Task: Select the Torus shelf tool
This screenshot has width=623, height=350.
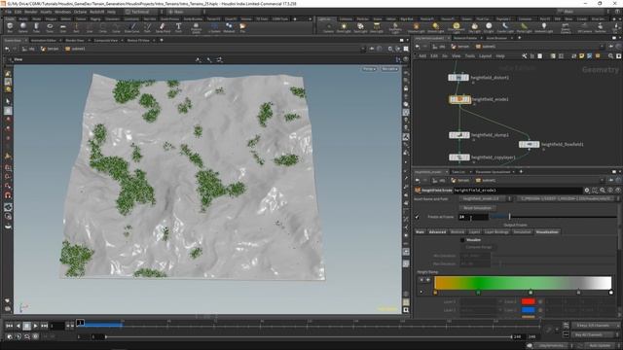Action: [x=50, y=27]
